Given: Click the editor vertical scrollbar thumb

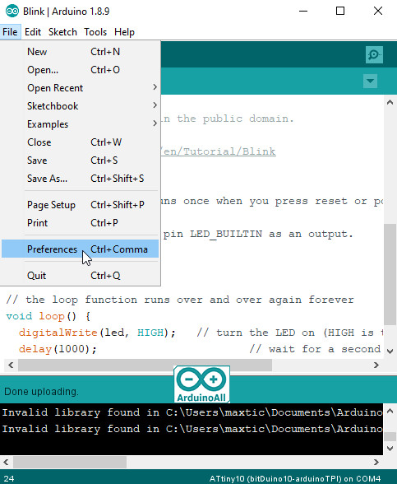Looking at the screenshot, I should click(x=390, y=274).
